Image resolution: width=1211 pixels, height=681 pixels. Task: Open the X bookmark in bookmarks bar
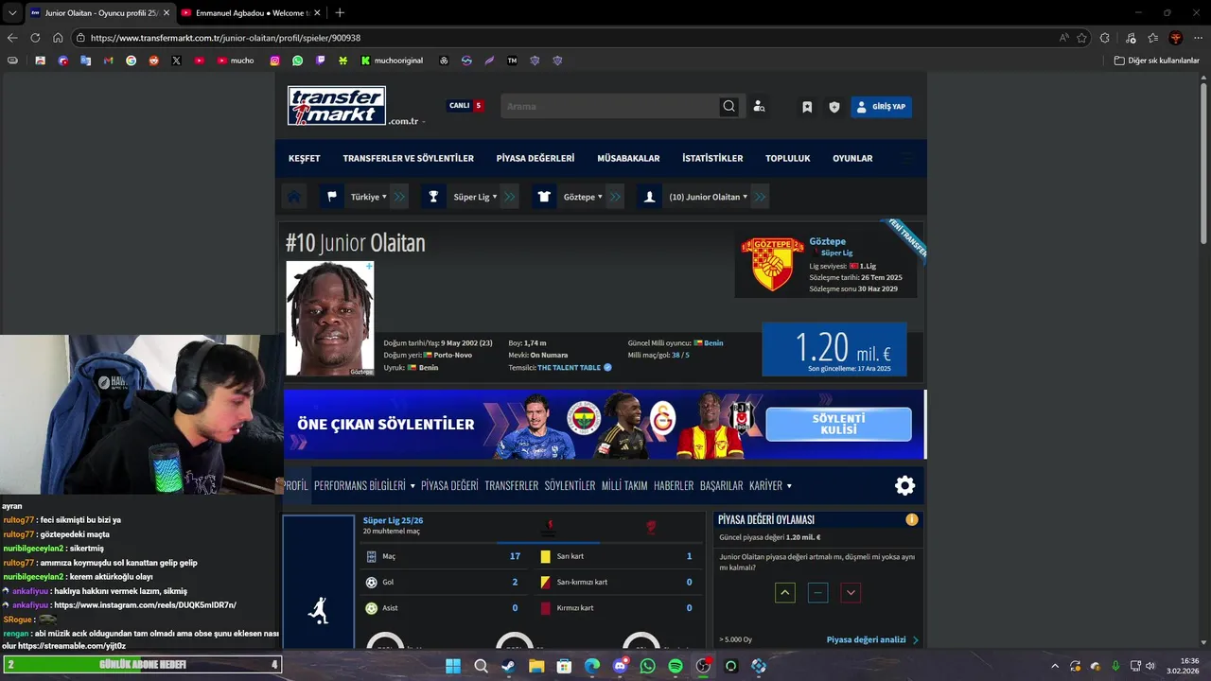176,61
